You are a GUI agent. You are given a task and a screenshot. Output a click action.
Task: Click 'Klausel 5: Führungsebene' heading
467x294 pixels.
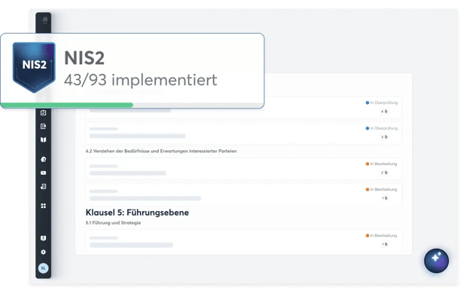[137, 213]
